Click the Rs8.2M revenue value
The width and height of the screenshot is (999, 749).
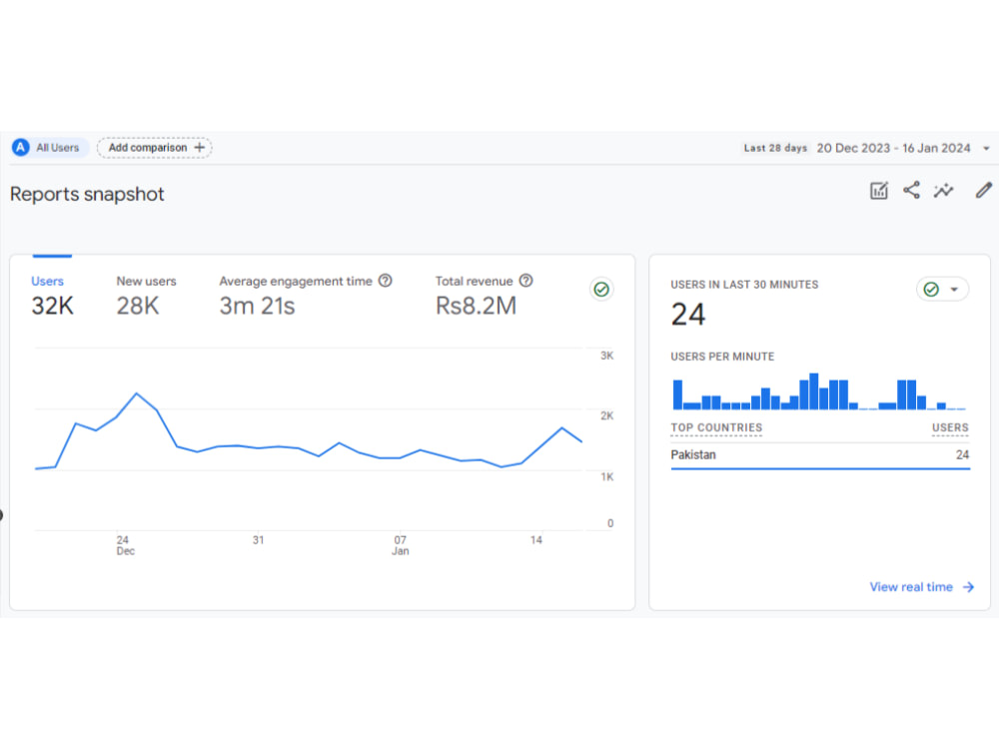click(476, 307)
